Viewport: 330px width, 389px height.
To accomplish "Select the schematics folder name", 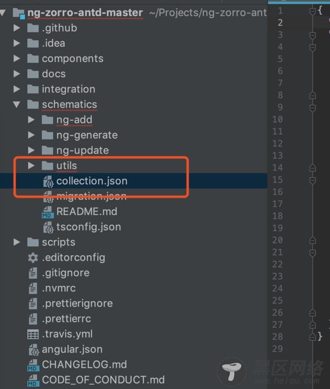I will click(69, 105).
